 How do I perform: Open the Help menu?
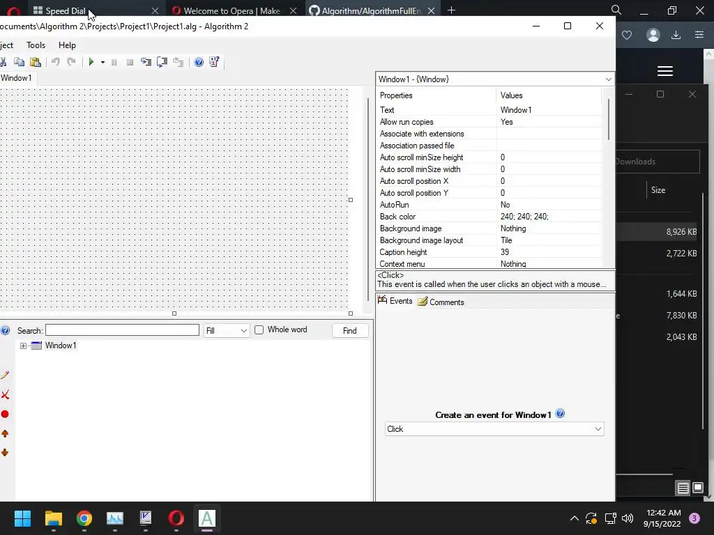67,45
